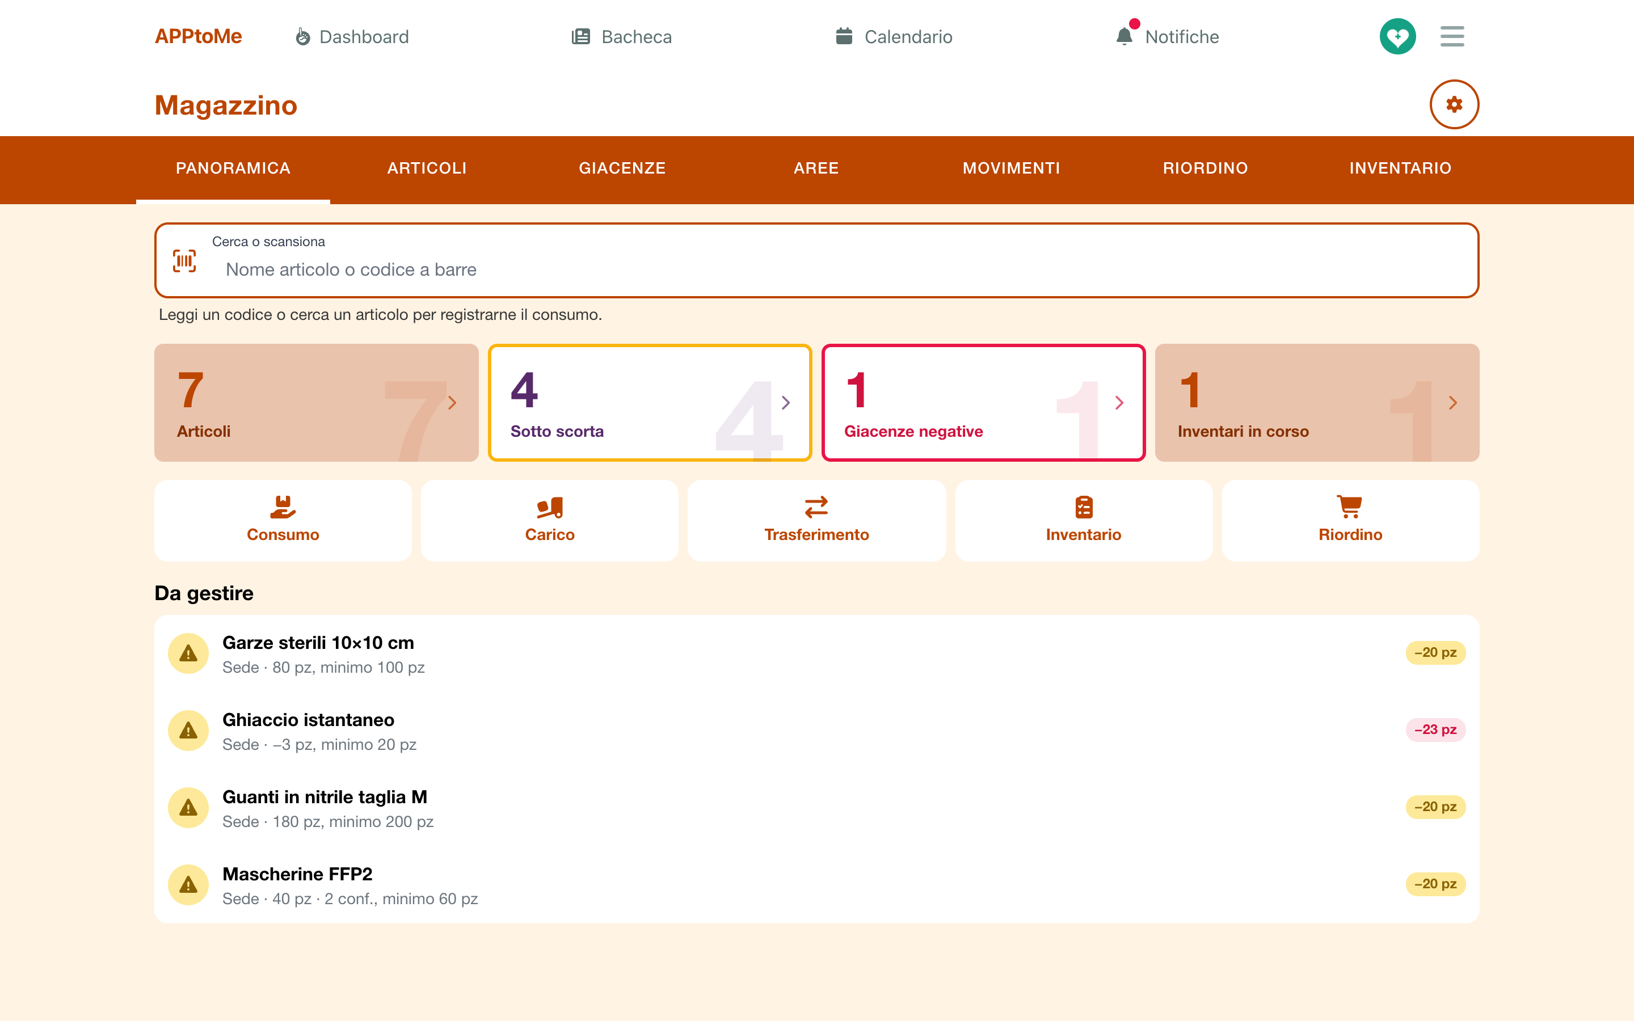Click chevron on Giacenze negative card

[1119, 403]
